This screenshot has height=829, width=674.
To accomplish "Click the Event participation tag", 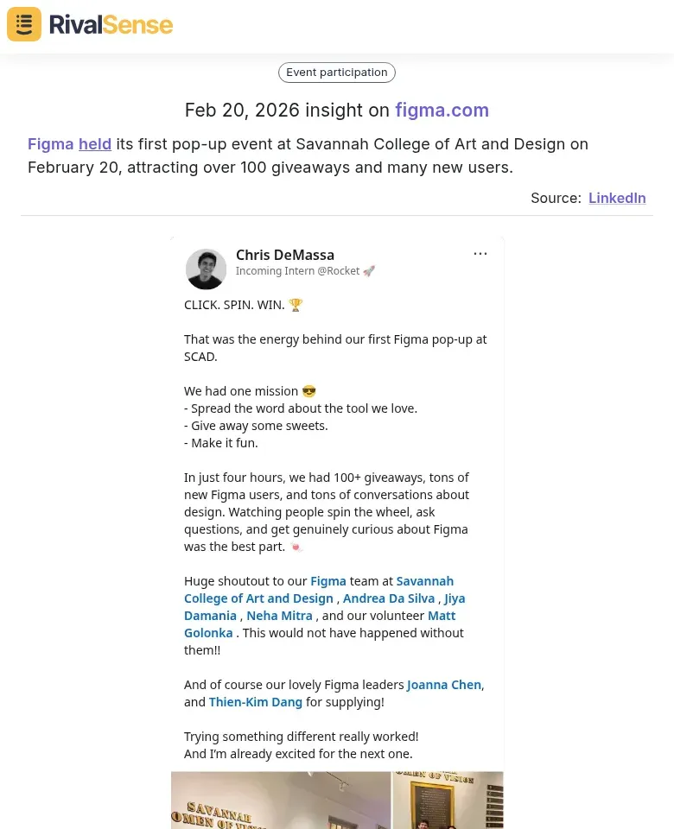I will 337,73.
